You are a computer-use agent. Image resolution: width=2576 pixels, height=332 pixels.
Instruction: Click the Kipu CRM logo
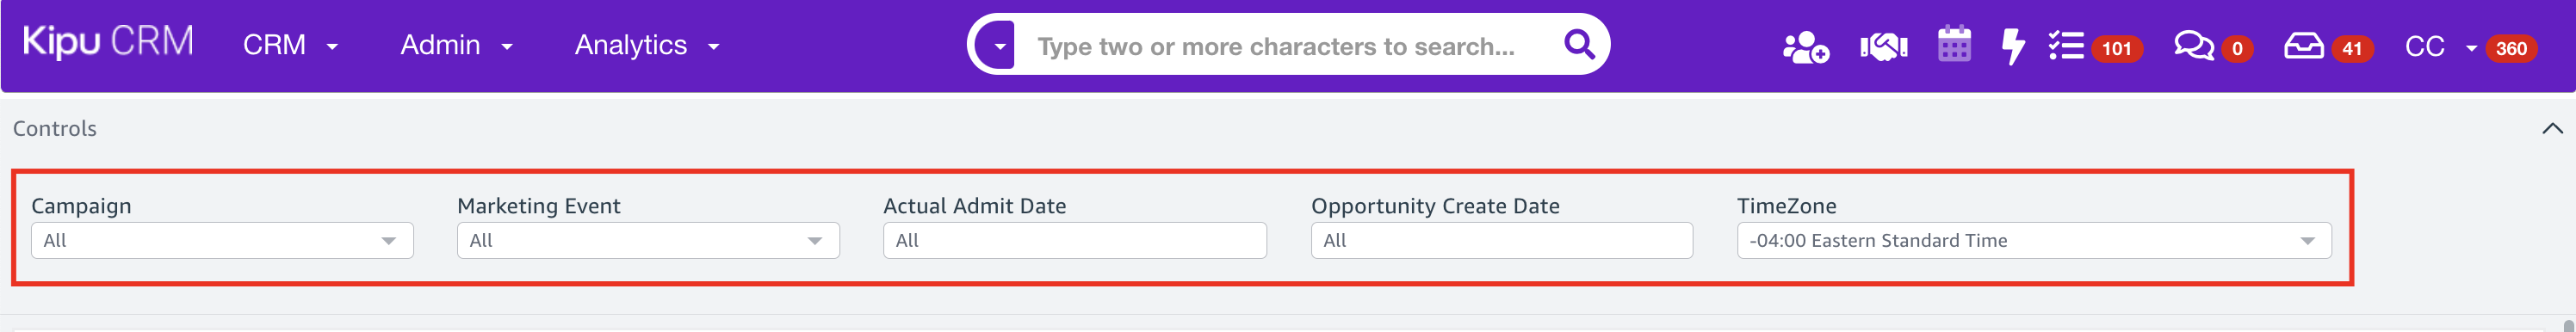(x=108, y=42)
